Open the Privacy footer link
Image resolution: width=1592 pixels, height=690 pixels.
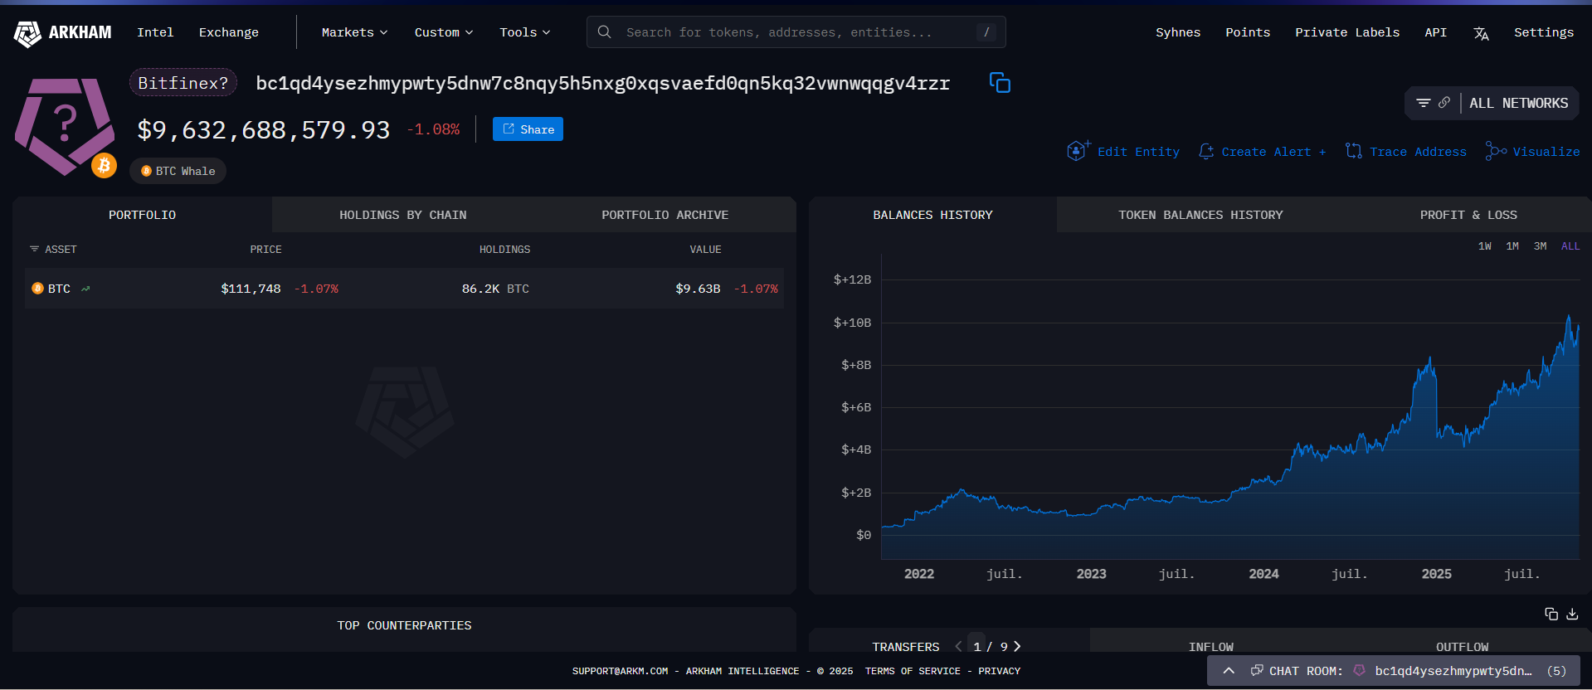(999, 671)
